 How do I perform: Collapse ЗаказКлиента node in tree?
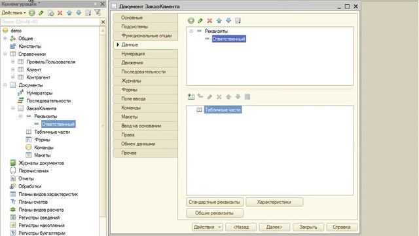coord(13,108)
